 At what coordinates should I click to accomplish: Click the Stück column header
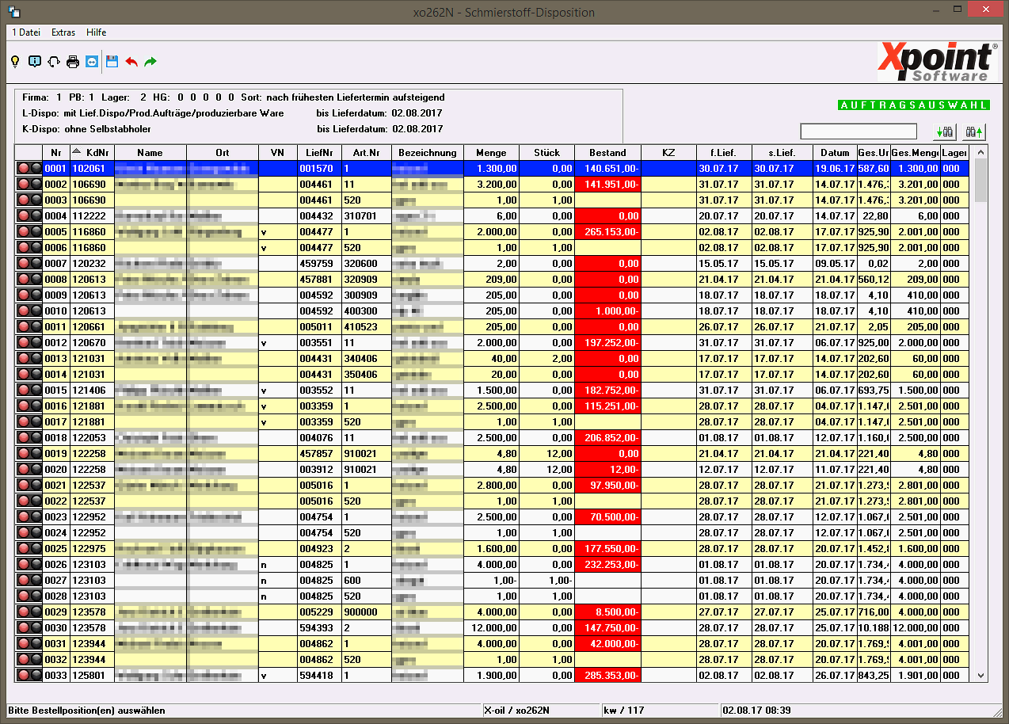click(x=546, y=152)
